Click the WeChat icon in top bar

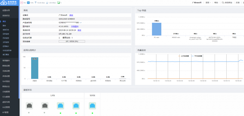tap(223, 3)
